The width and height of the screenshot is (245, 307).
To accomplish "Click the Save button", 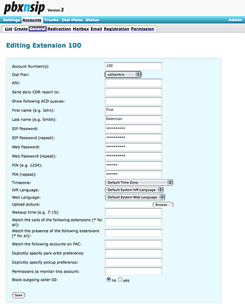I will [18, 295].
